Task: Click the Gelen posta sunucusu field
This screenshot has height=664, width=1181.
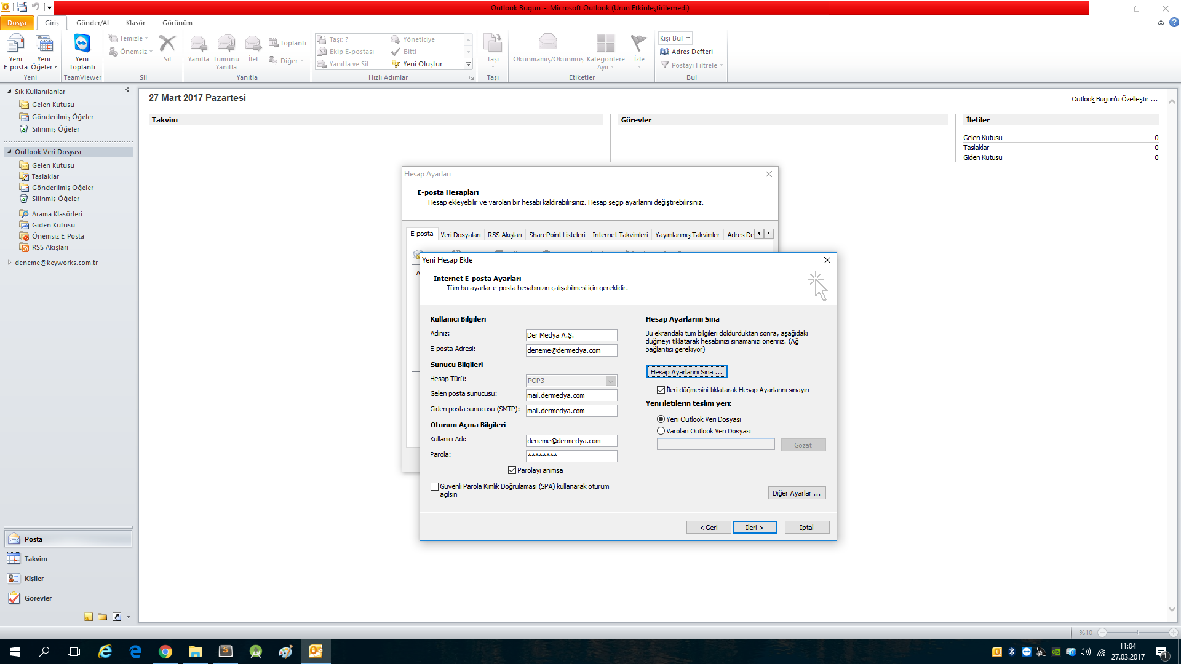Action: (571, 395)
